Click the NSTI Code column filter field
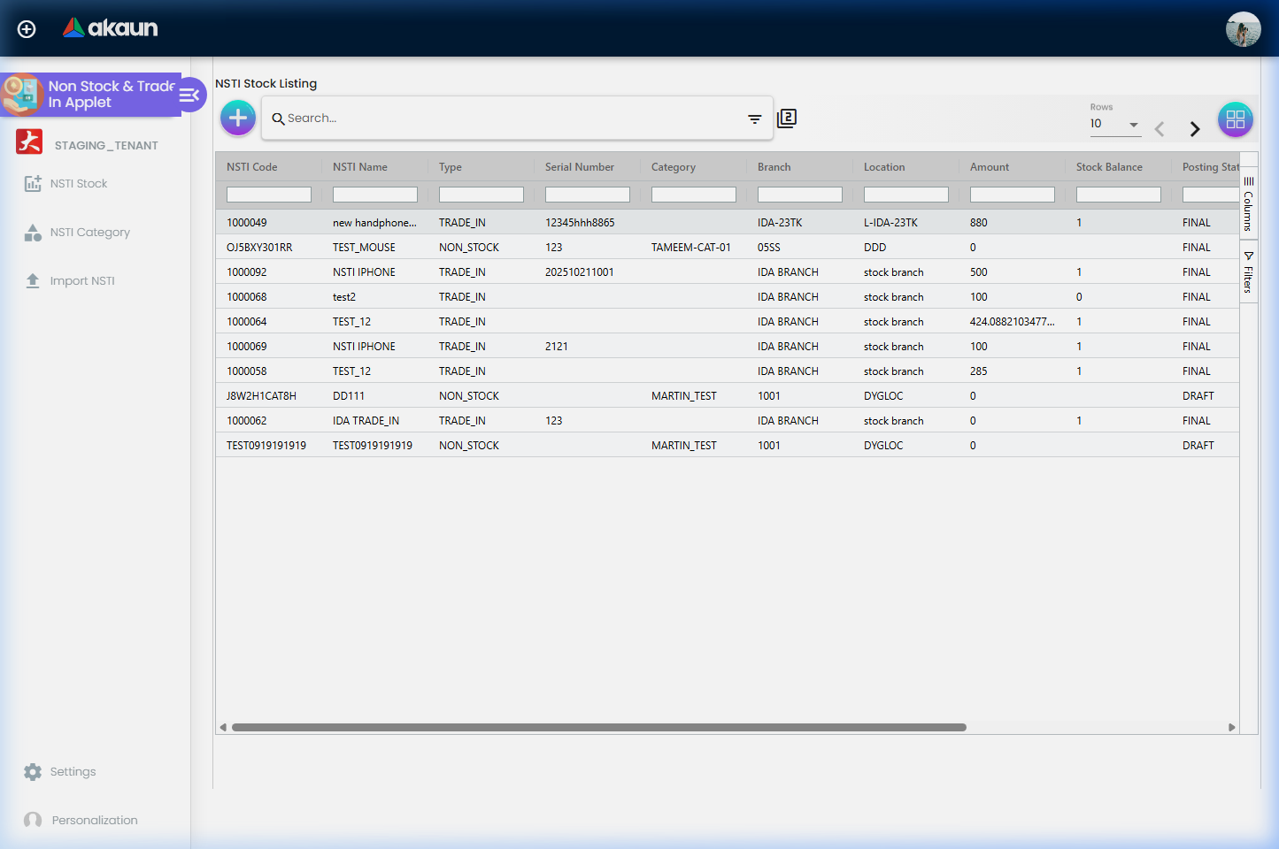 [268, 195]
